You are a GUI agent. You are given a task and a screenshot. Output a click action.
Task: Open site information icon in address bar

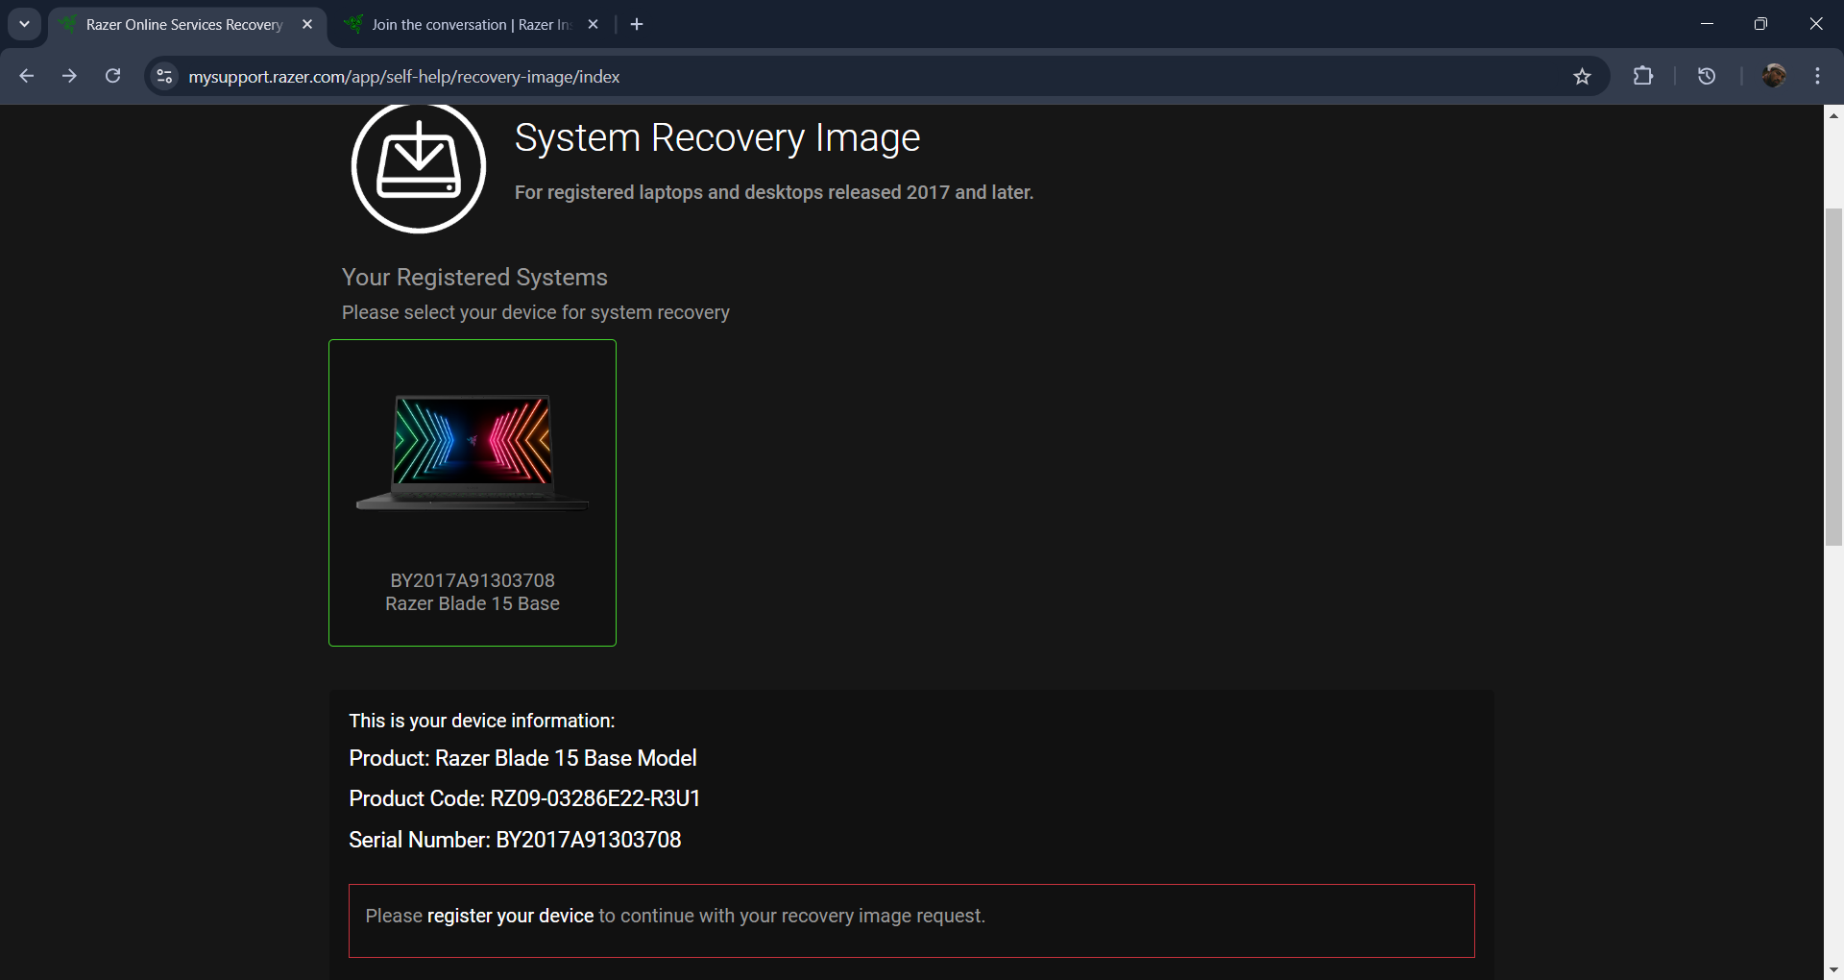tap(165, 76)
